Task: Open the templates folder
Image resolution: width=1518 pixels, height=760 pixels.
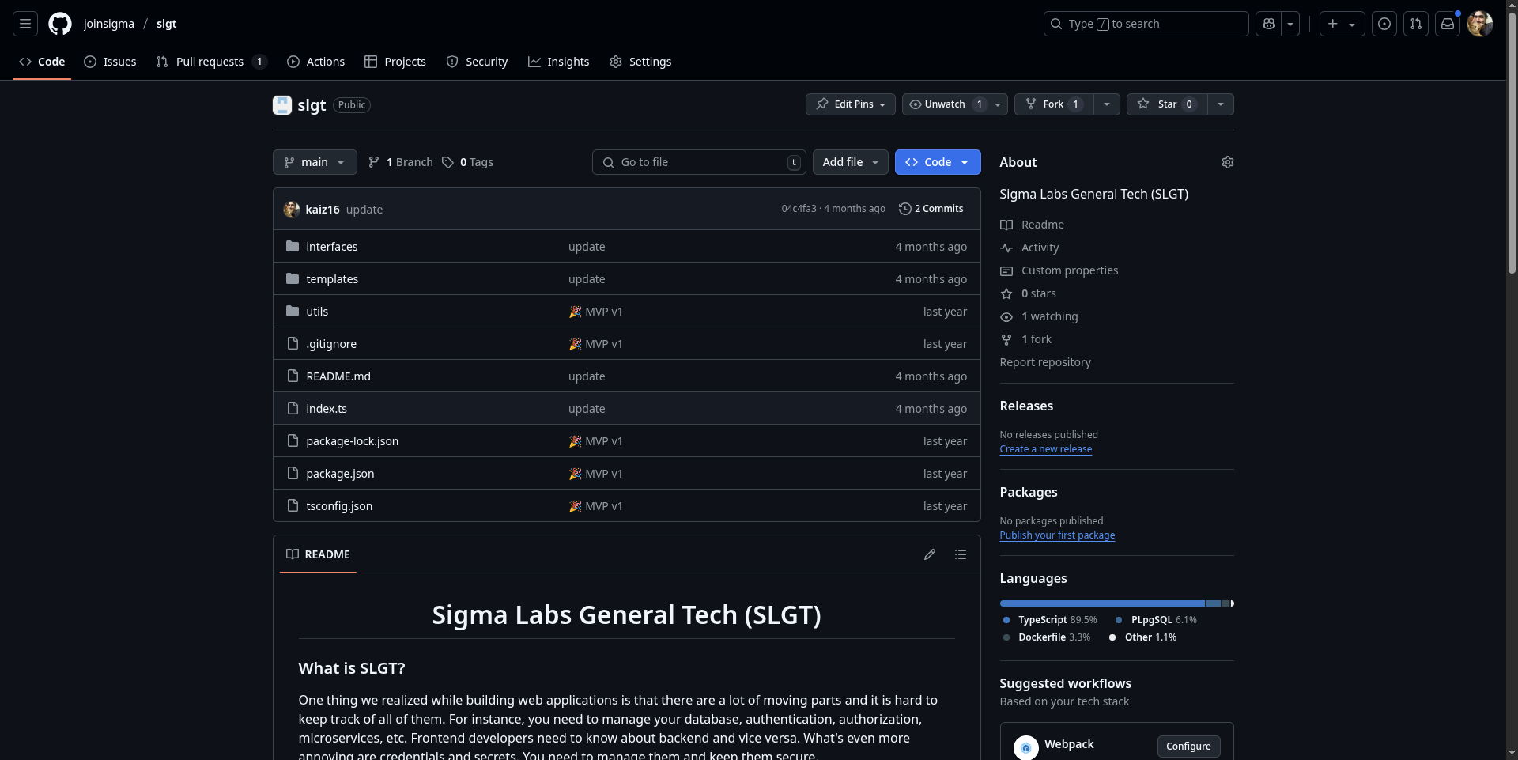Action: (332, 279)
